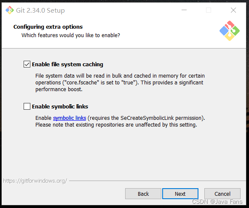The image size is (249, 208).
Task: Click the core.fscache description paragraph
Action: (x=120, y=83)
